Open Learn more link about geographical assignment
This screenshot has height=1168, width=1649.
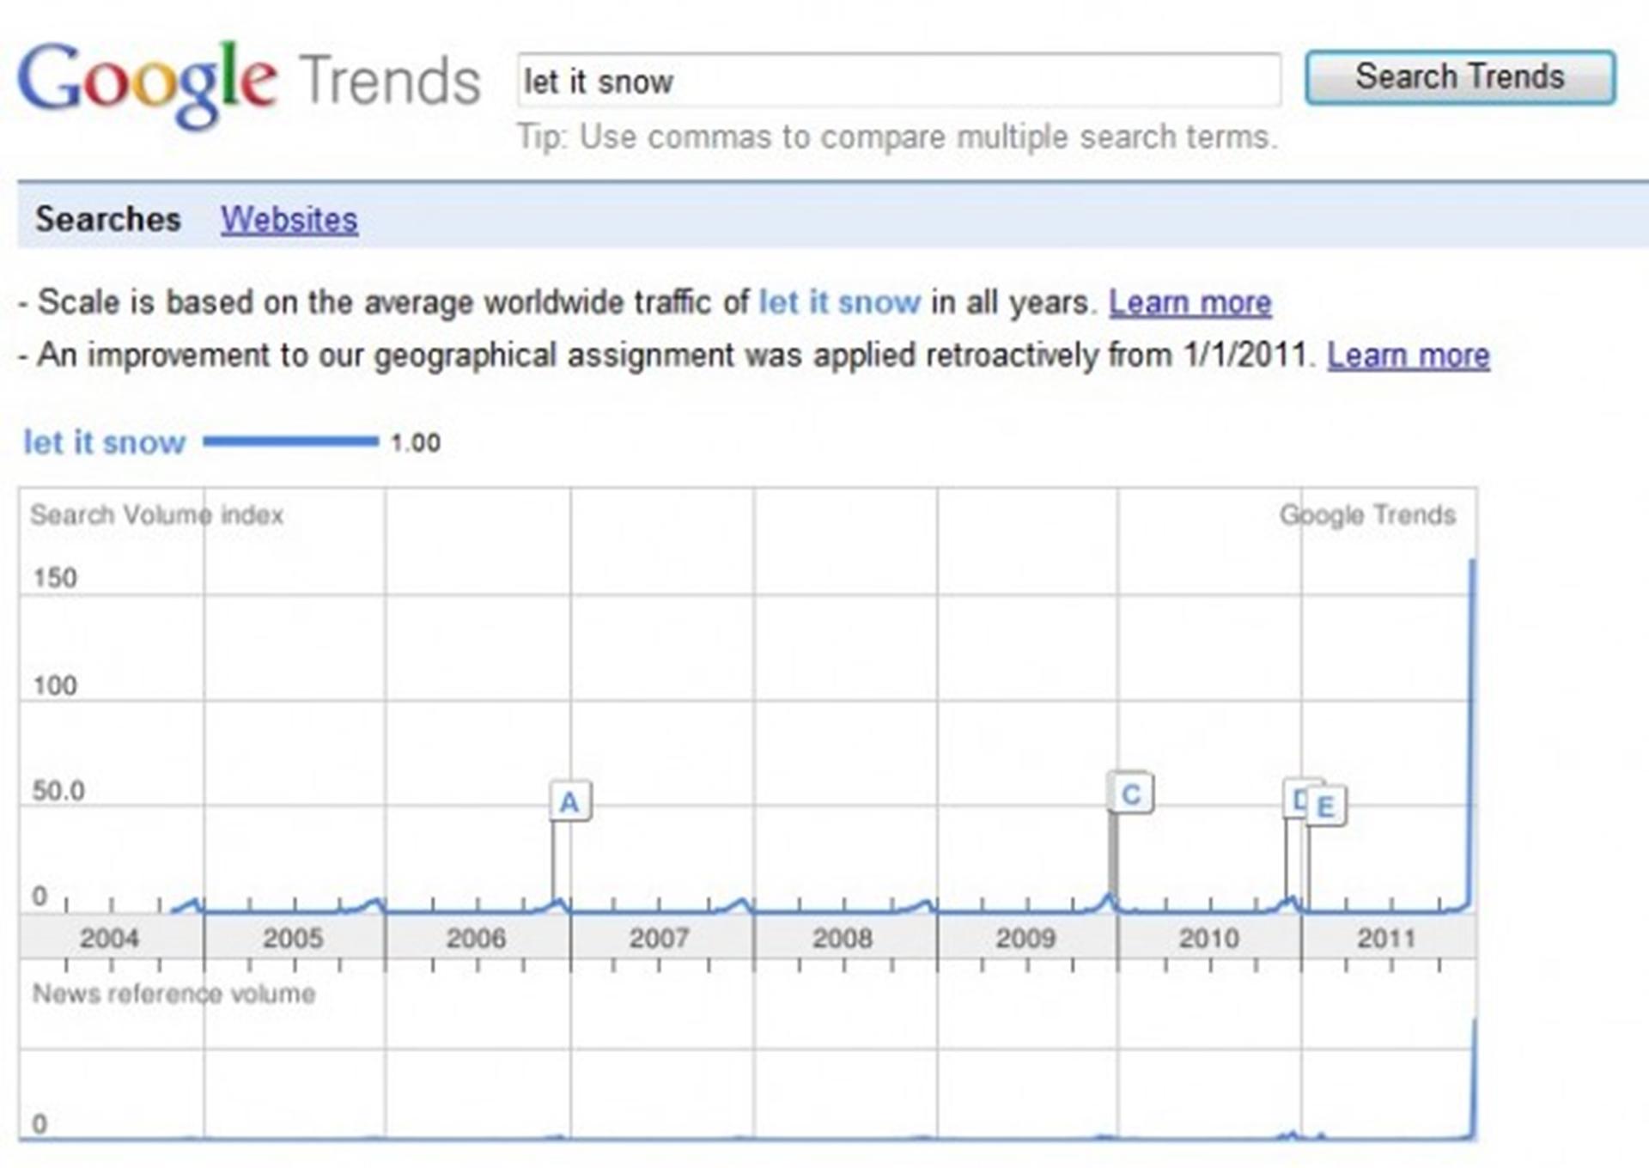pos(1409,356)
